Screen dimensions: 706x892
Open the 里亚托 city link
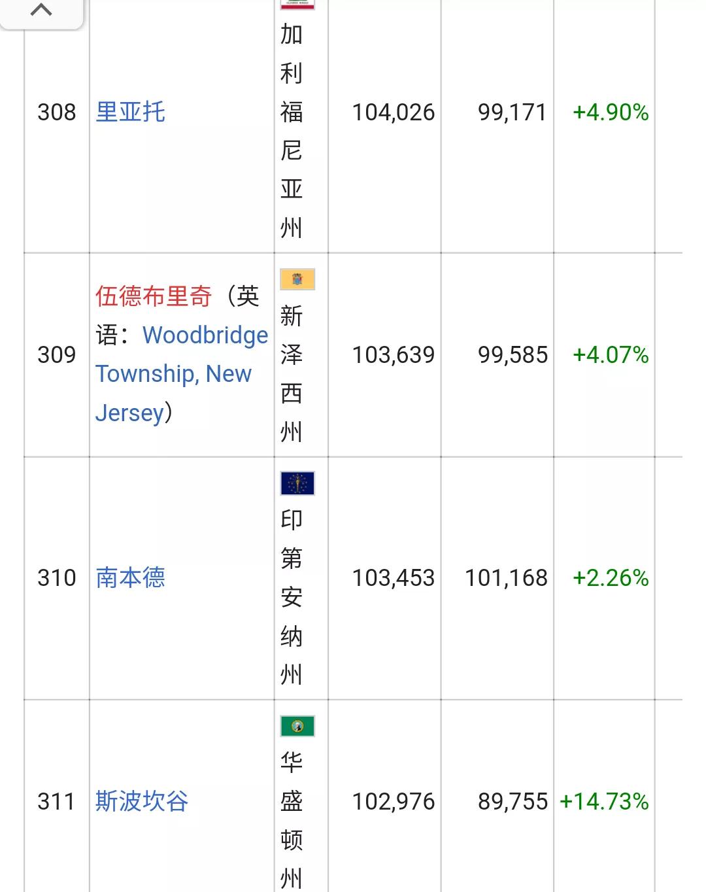(x=131, y=112)
